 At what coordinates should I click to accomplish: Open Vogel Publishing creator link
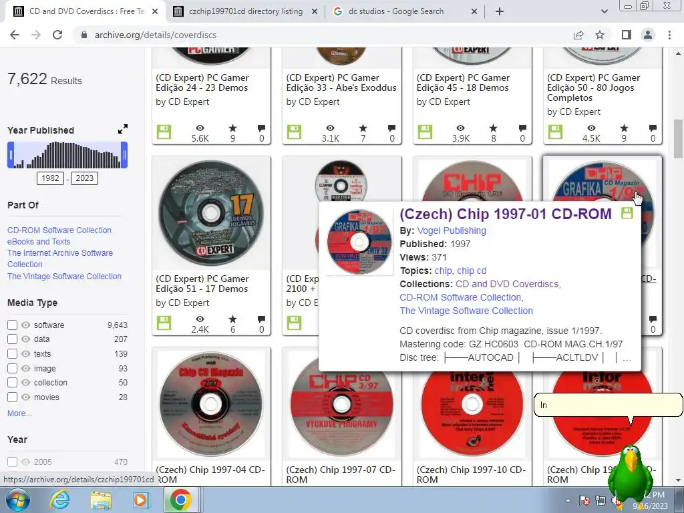pos(452,230)
